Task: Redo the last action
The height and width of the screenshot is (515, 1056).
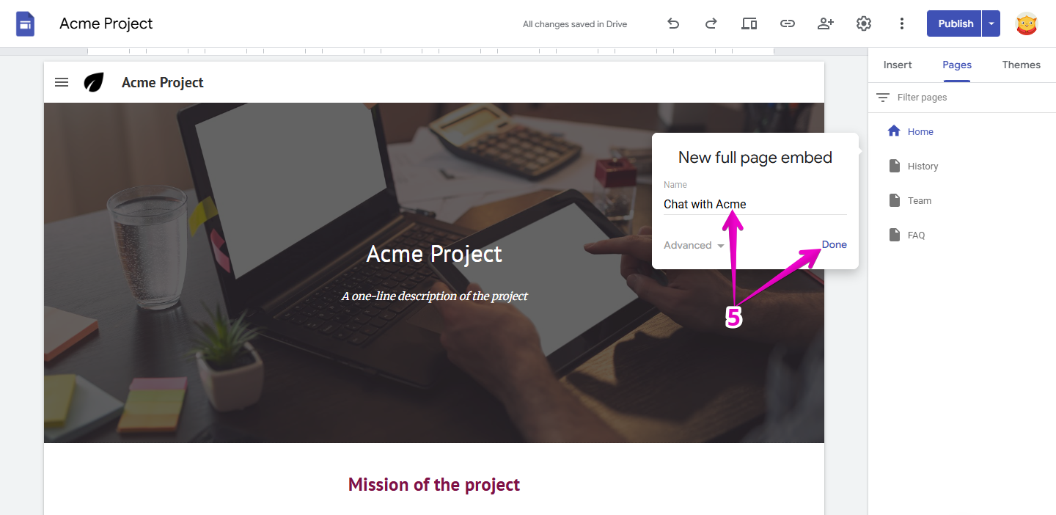Action: point(711,23)
